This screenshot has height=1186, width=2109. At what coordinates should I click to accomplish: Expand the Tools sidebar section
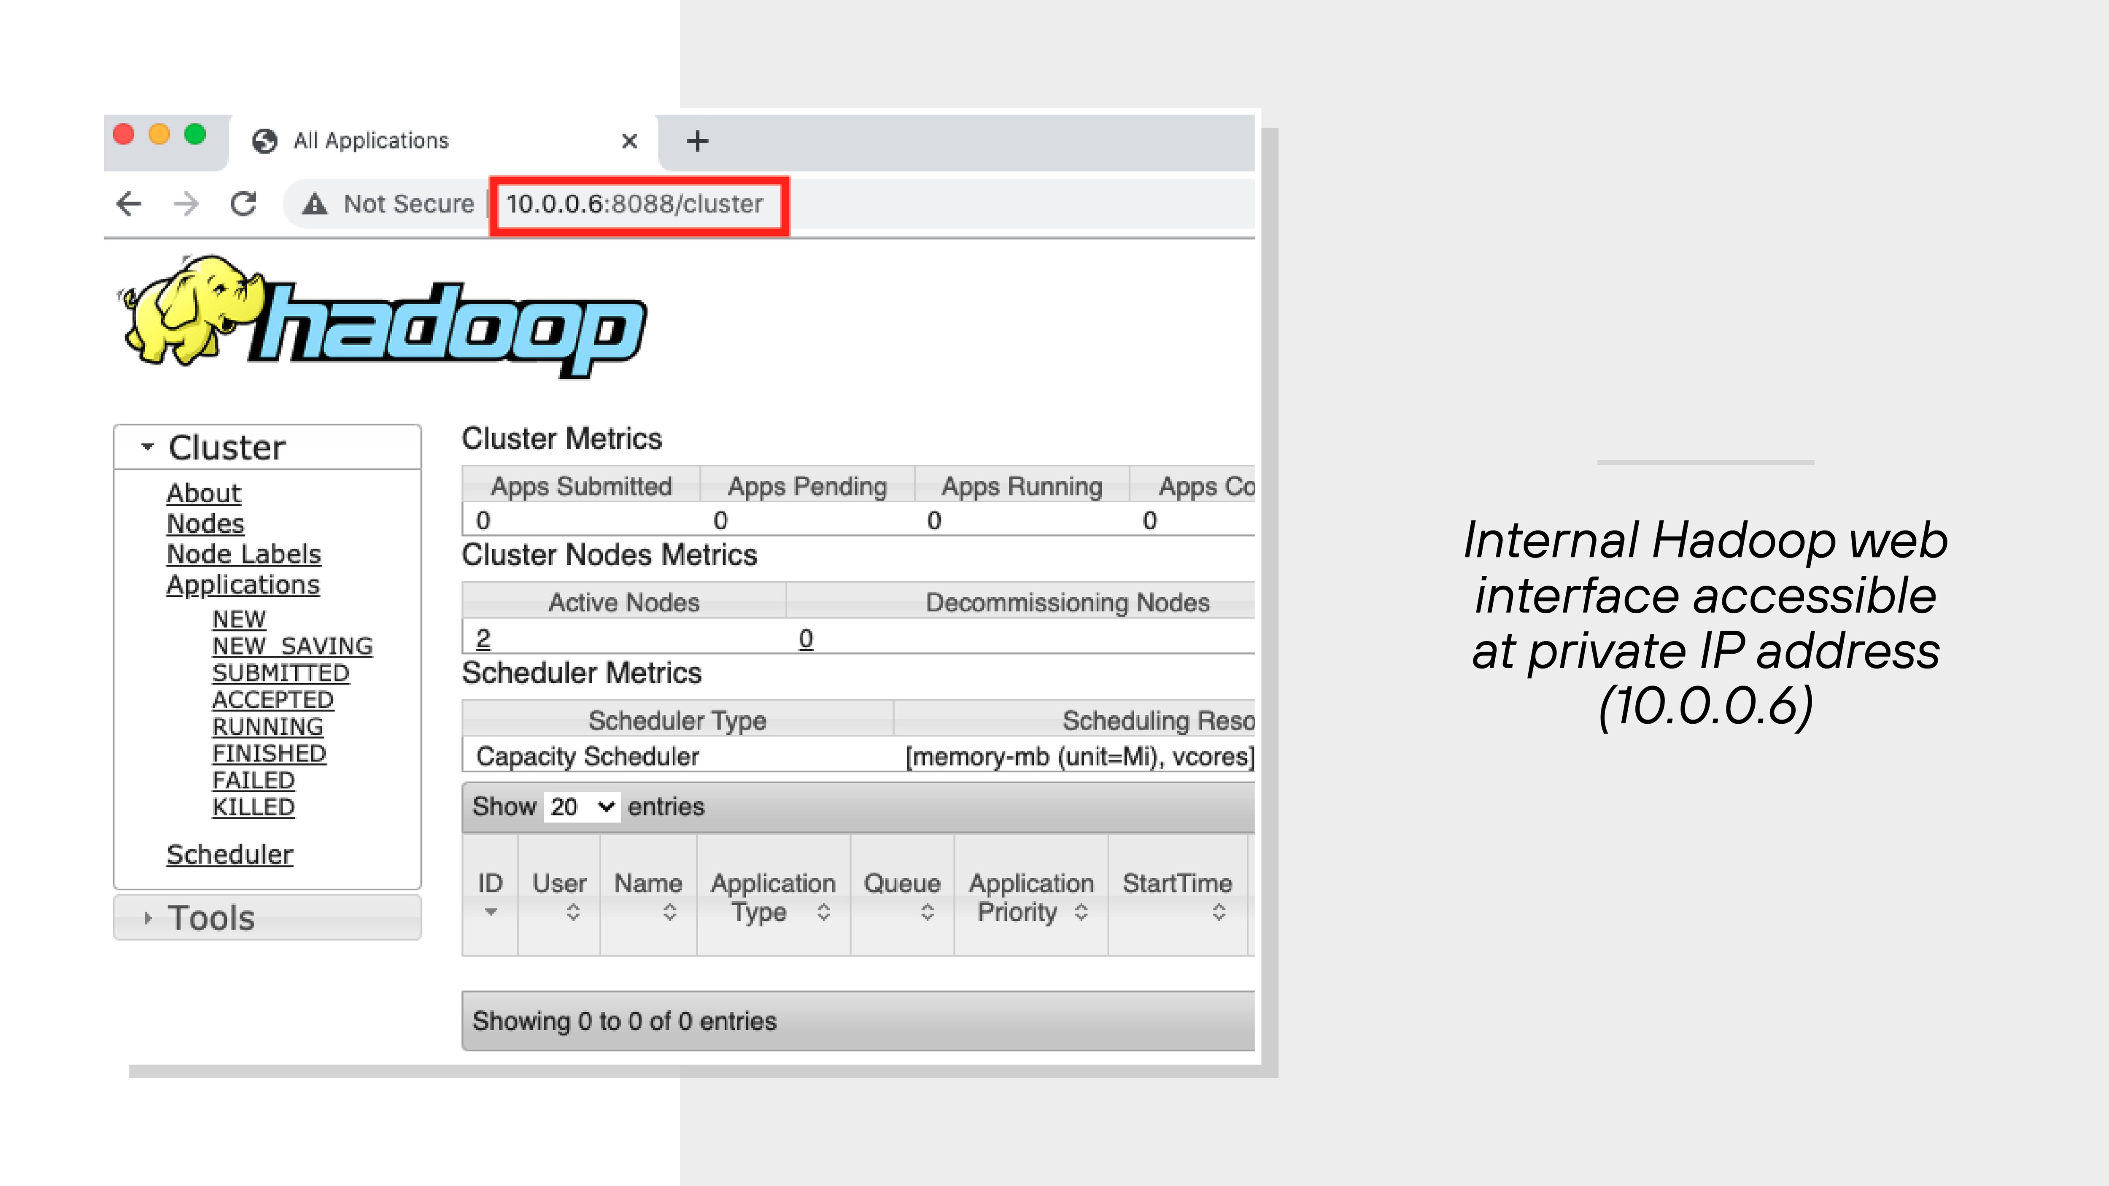tap(148, 917)
